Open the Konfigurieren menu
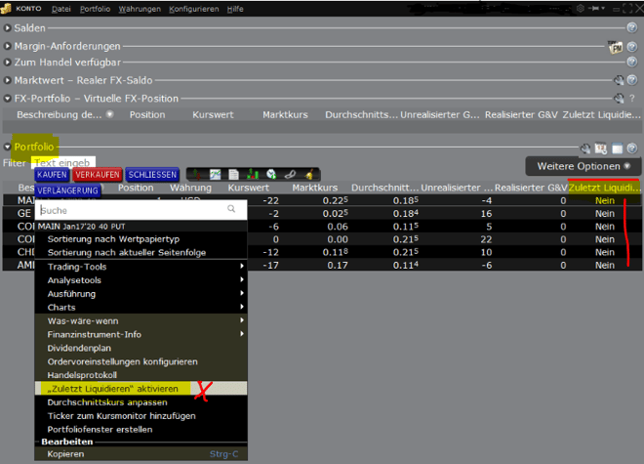The width and height of the screenshot is (644, 464). pyautogui.click(x=194, y=9)
